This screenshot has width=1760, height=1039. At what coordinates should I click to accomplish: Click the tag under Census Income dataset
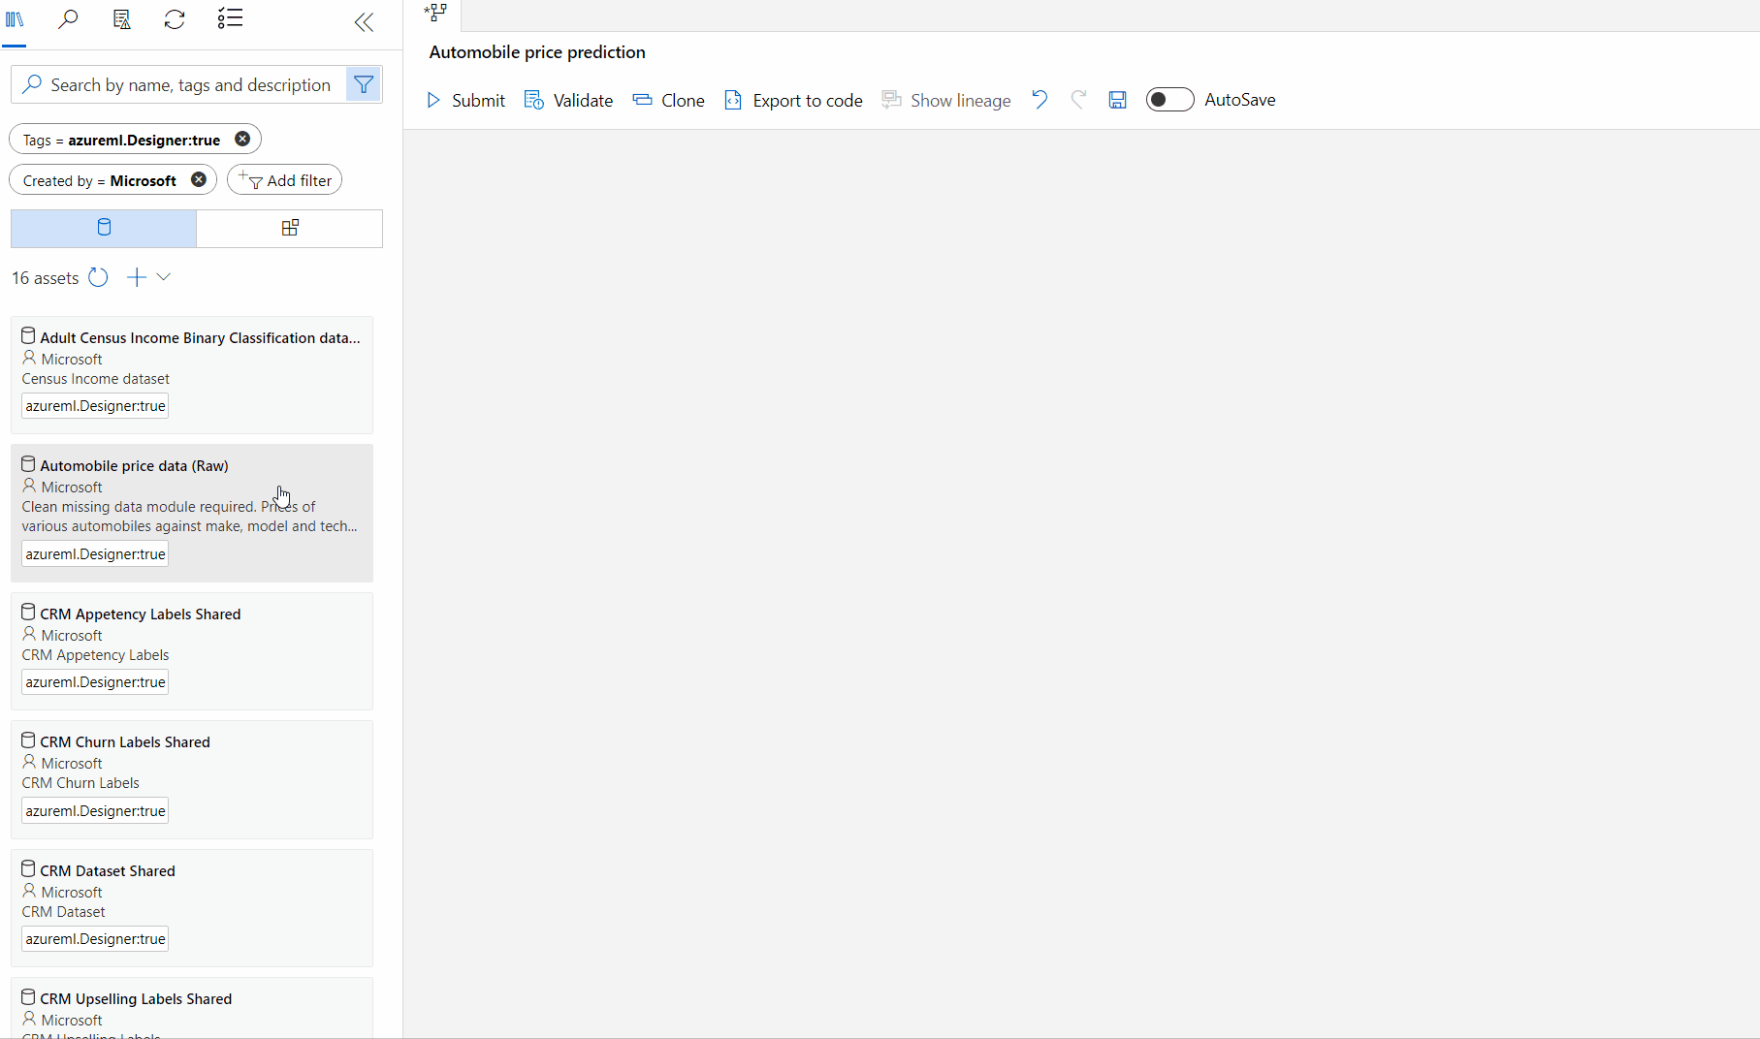(x=95, y=406)
